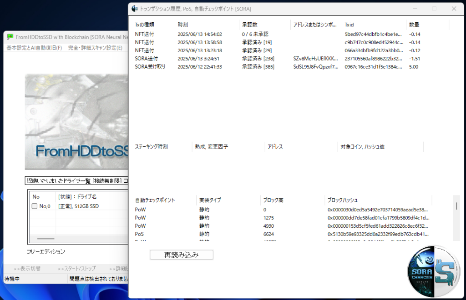Sort by Txの種類 column header
The height and width of the screenshot is (300, 466).
click(154, 25)
